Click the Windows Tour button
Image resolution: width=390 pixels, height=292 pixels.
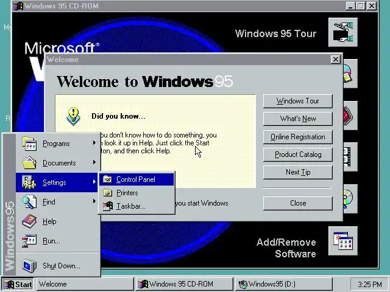pos(298,101)
